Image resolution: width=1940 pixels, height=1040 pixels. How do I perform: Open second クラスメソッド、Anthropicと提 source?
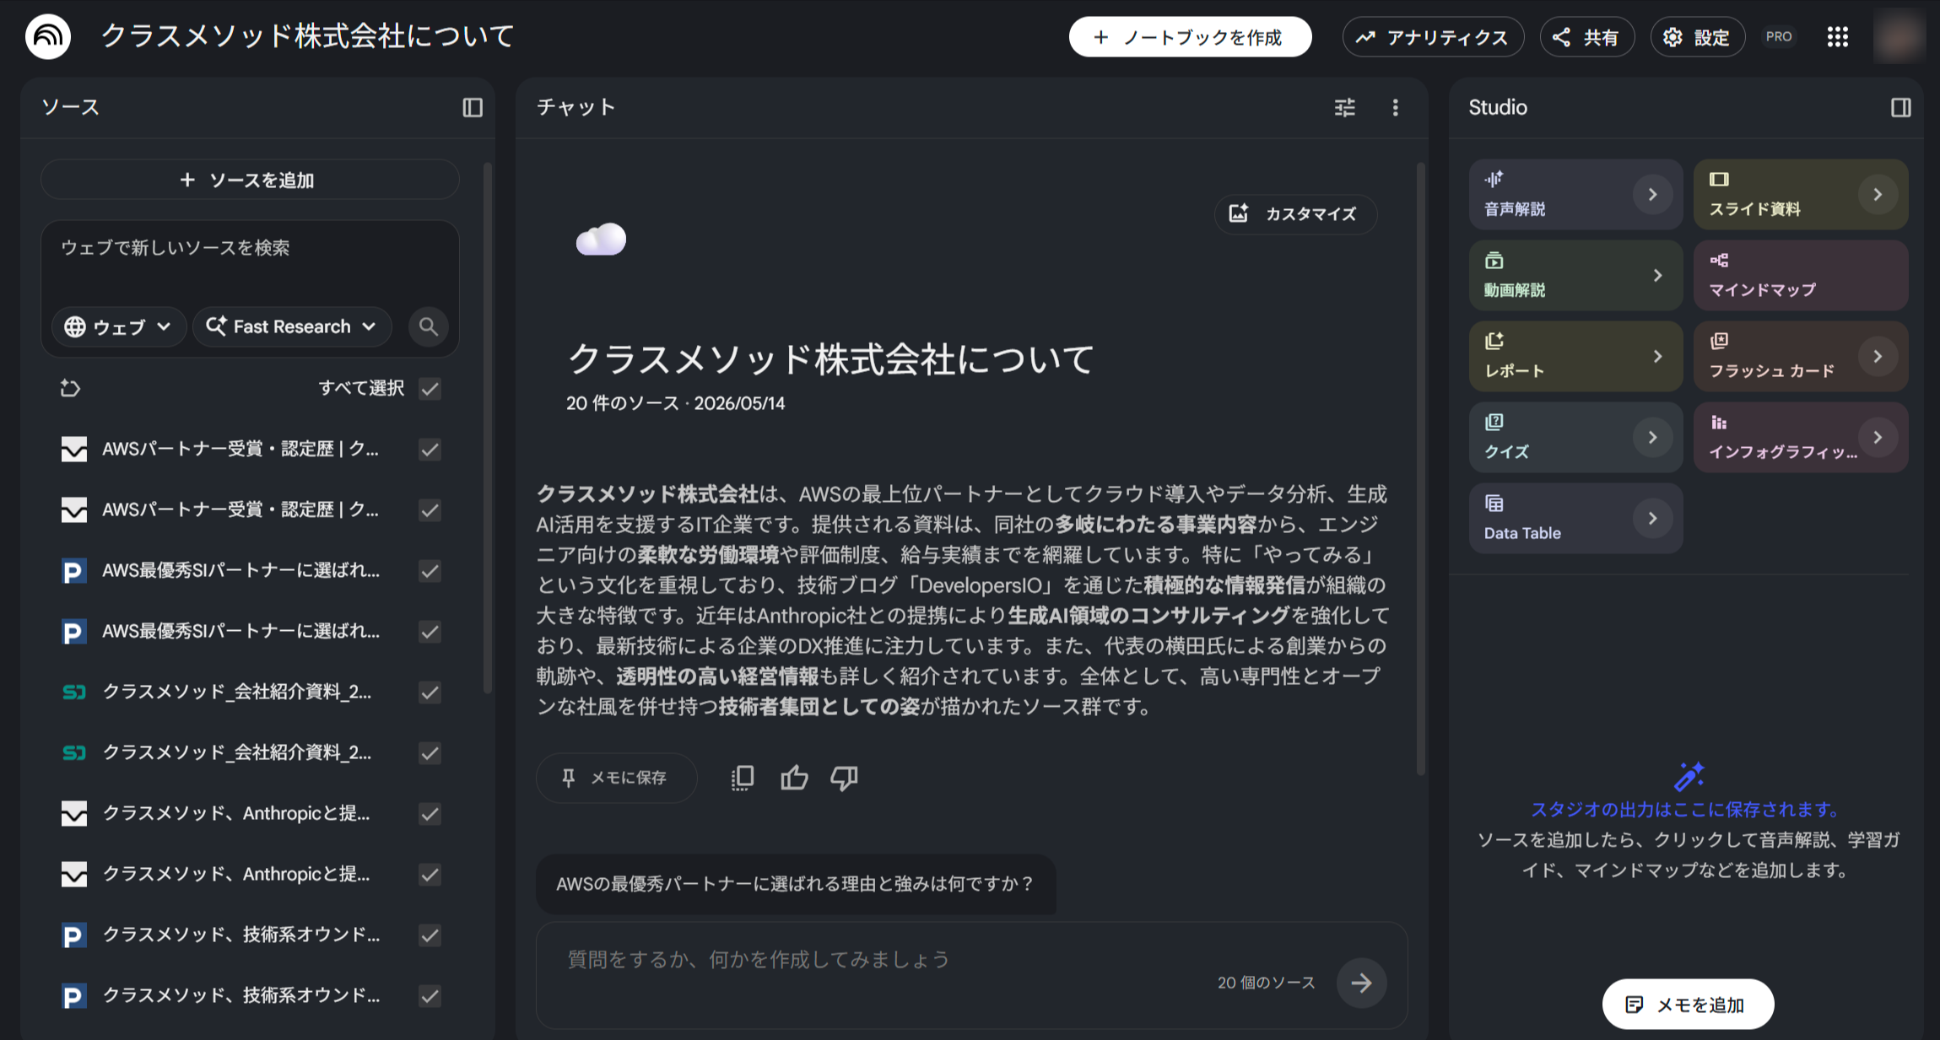coord(236,874)
